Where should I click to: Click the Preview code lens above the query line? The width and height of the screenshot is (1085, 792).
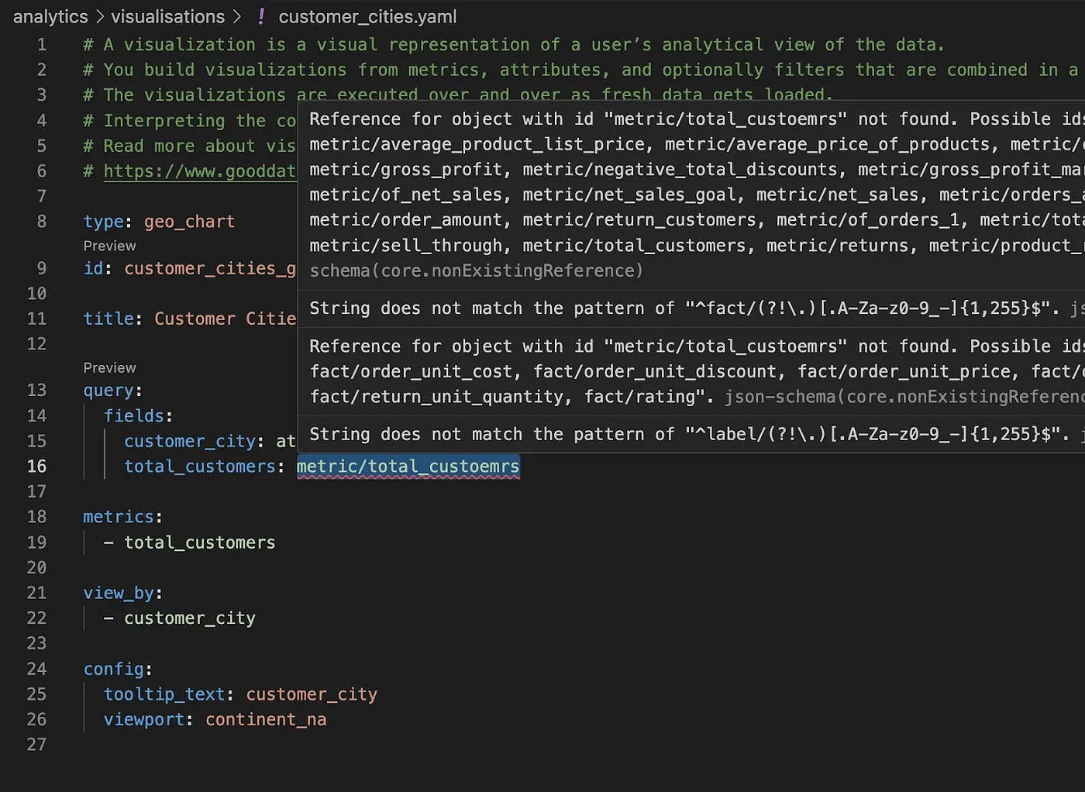tap(108, 367)
